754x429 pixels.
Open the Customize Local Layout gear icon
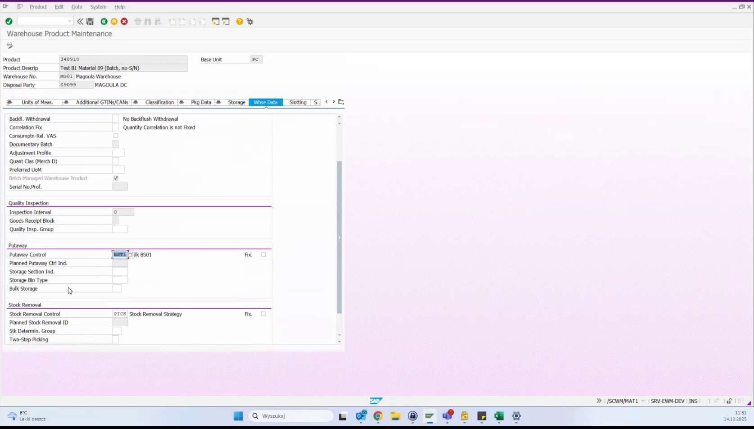coord(250,21)
